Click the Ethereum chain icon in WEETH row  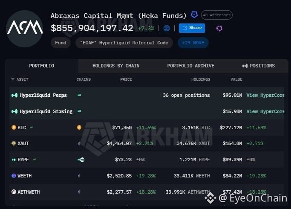click(79, 176)
